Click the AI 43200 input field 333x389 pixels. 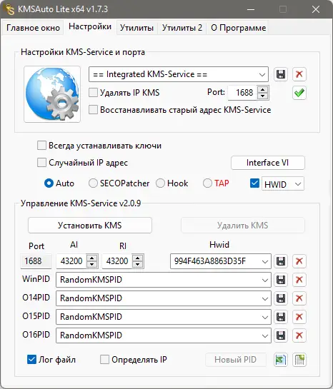tap(71, 261)
